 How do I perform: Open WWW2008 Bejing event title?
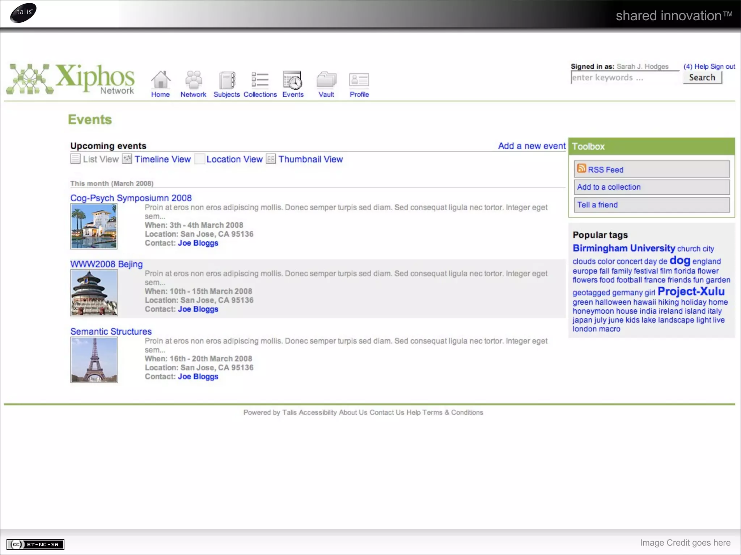tap(106, 264)
